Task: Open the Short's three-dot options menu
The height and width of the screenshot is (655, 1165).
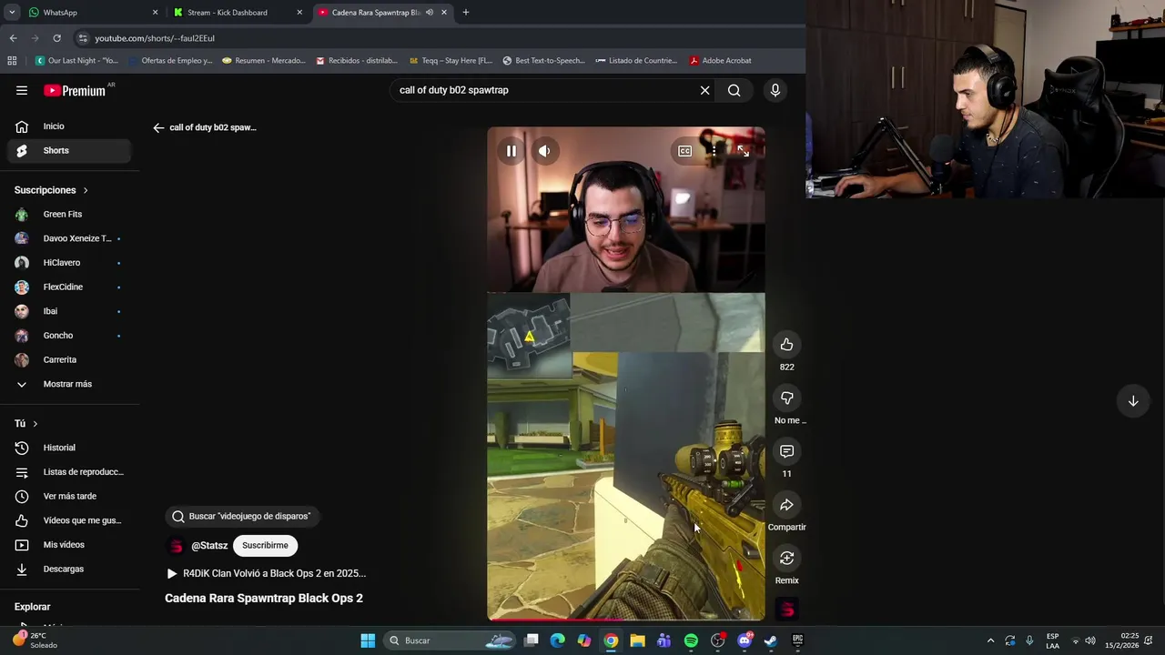Action: 714,151
